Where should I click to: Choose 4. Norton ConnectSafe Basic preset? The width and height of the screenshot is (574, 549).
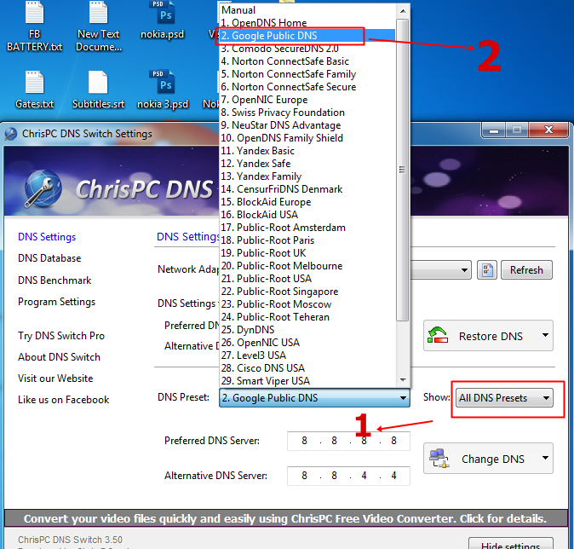307,61
